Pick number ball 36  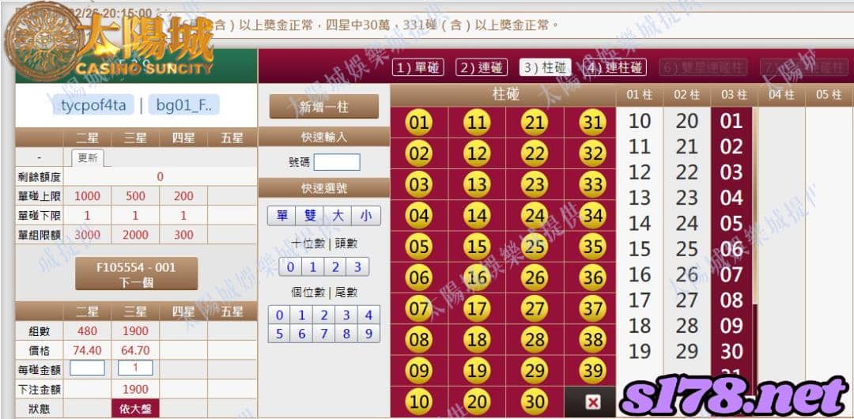pos(592,277)
